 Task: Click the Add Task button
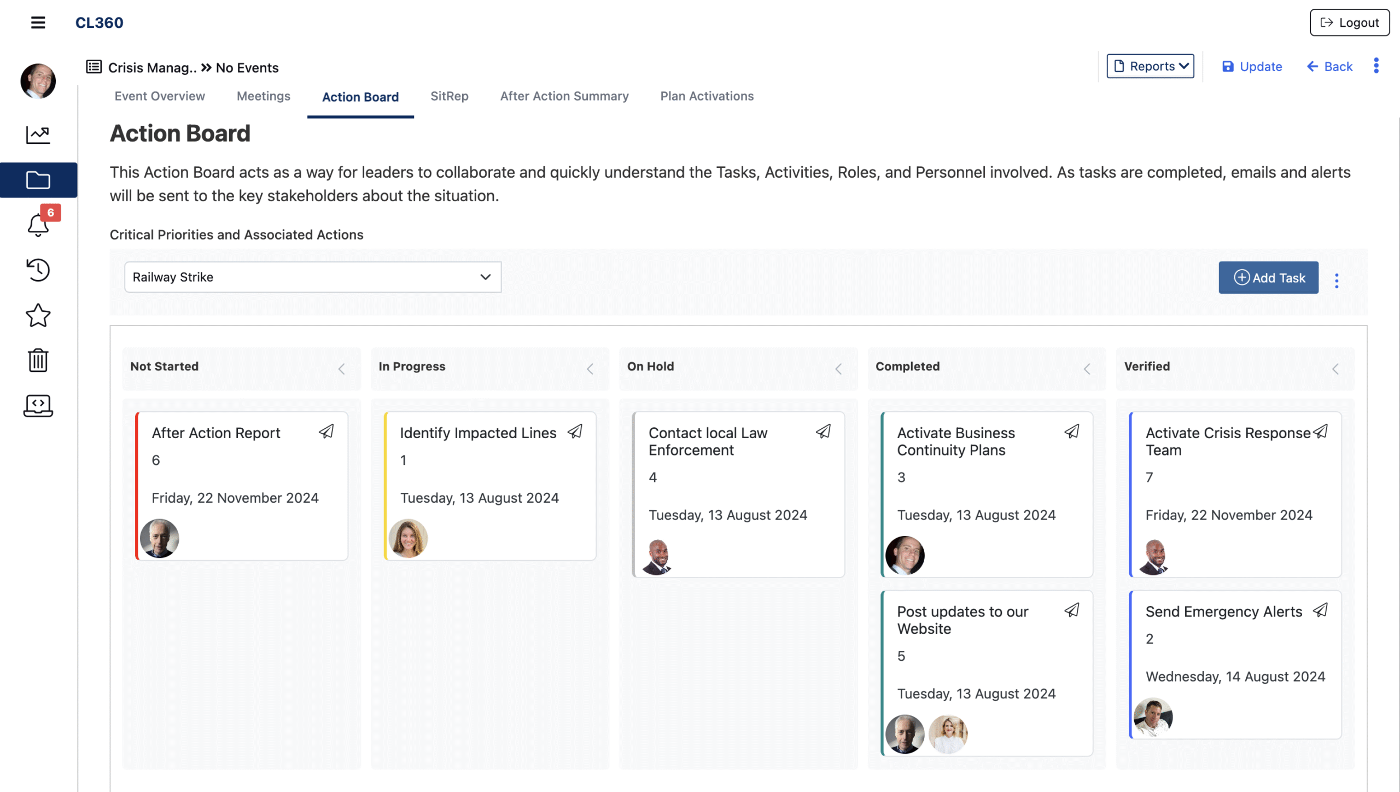(x=1268, y=278)
